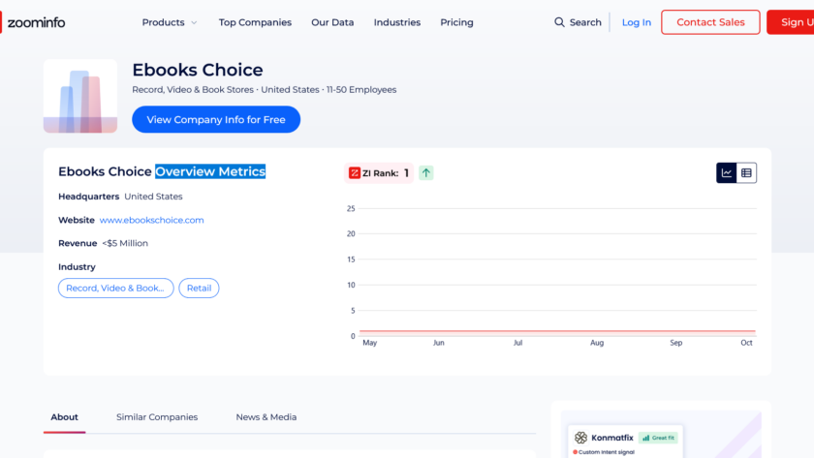814x458 pixels.
Task: Switch to table view icon
Action: point(746,172)
